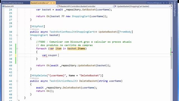Click the scrollbar up arrow
179x101 pixels.
click(x=171, y=9)
